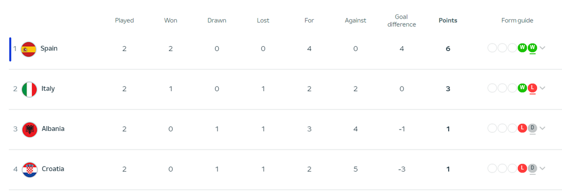This screenshot has height=194, width=562.
Task: Open the Albania team link
Action: pyautogui.click(x=53, y=129)
